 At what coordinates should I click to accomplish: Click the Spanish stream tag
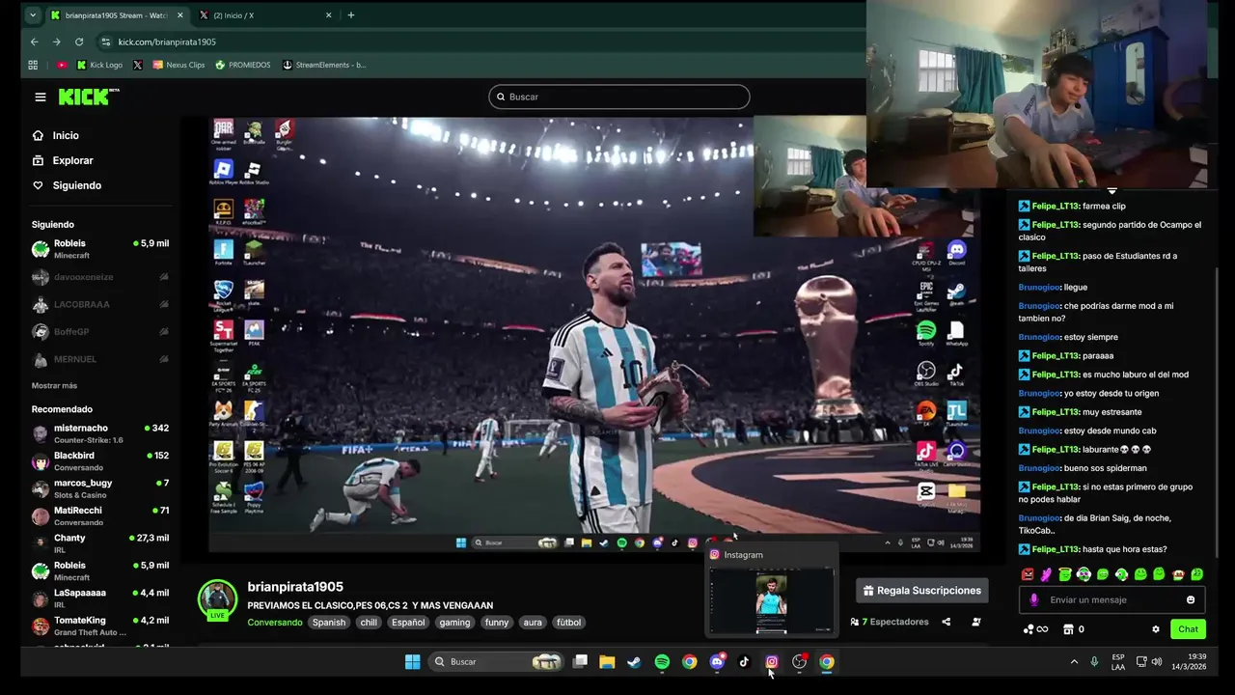[x=328, y=623]
